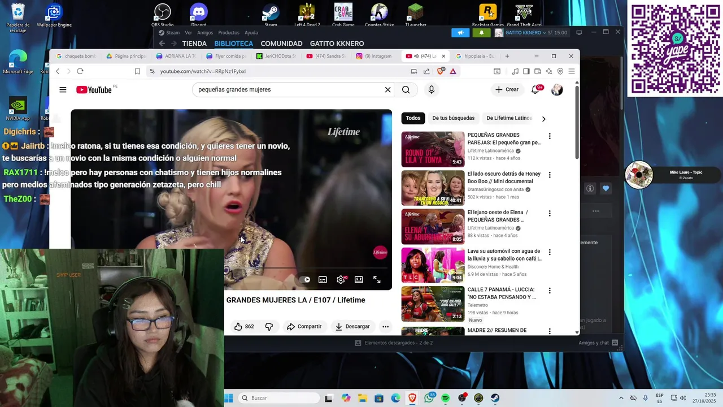Open Steam from the taskbar
The width and height of the screenshot is (723, 407).
495,398
